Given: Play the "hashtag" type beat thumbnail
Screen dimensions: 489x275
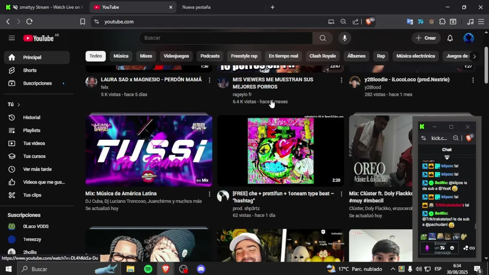Looking at the screenshot, I should pyautogui.click(x=281, y=151).
